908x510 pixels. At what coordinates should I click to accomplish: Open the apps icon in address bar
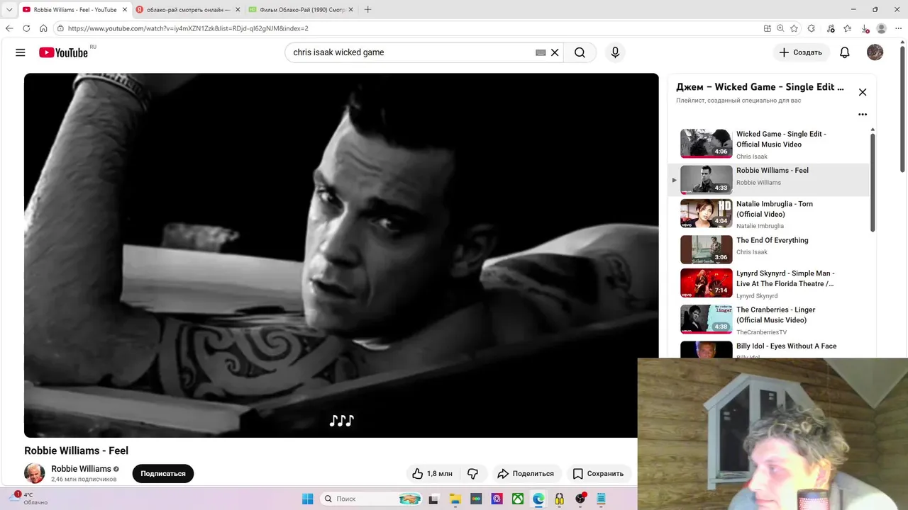[767, 28]
